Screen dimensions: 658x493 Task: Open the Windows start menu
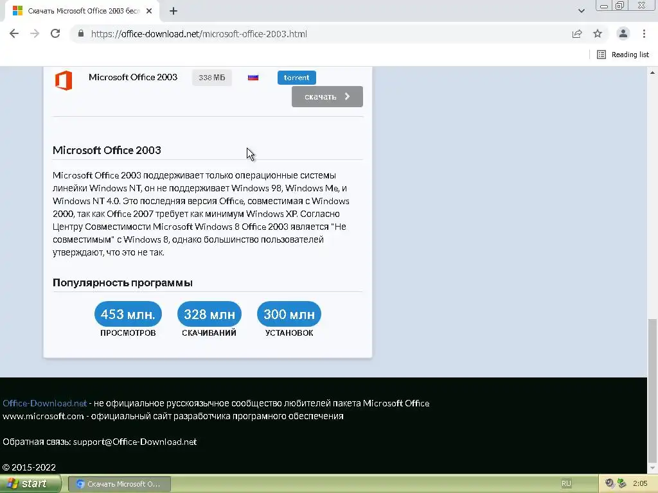tap(30, 484)
